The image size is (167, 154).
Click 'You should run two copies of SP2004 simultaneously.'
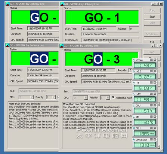point(92,107)
